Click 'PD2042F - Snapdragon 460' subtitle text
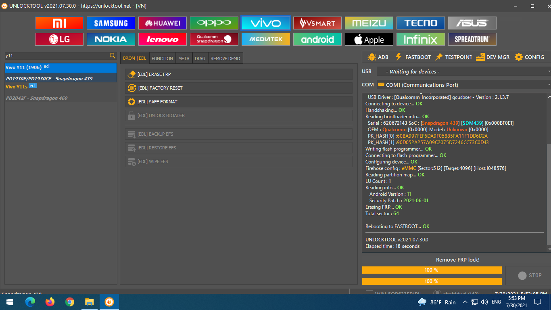Viewport: 551px width, 310px height. click(x=37, y=98)
